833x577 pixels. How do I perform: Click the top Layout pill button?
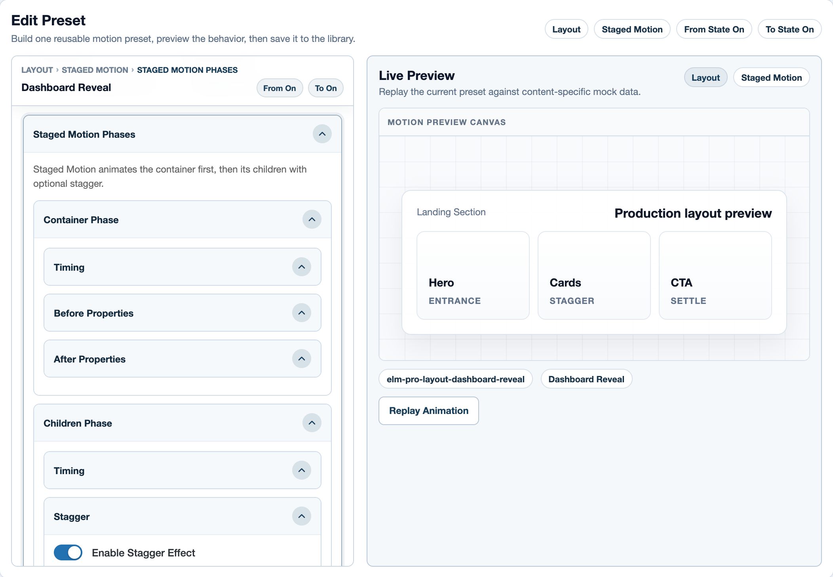pos(566,29)
